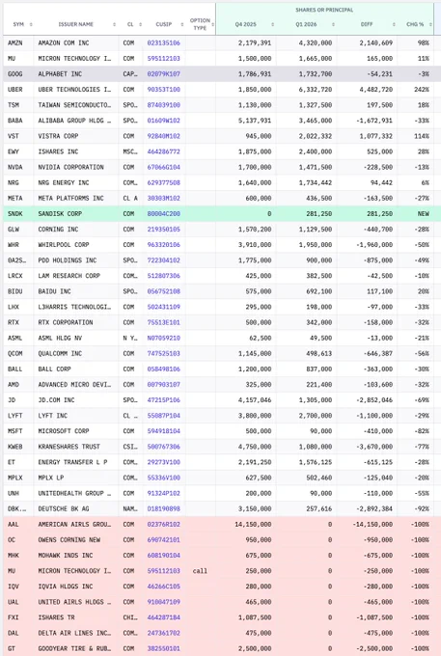The height and width of the screenshot is (656, 441).
Task: Open Amazon CUSIP link 023135106
Action: 163,42
